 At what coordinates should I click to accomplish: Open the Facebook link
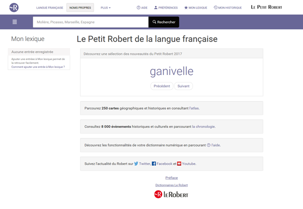tap(164, 163)
